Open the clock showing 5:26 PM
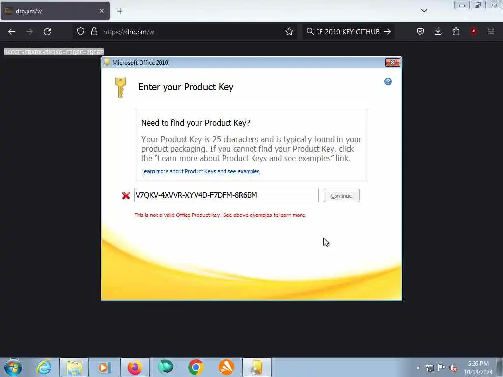 click(x=478, y=368)
